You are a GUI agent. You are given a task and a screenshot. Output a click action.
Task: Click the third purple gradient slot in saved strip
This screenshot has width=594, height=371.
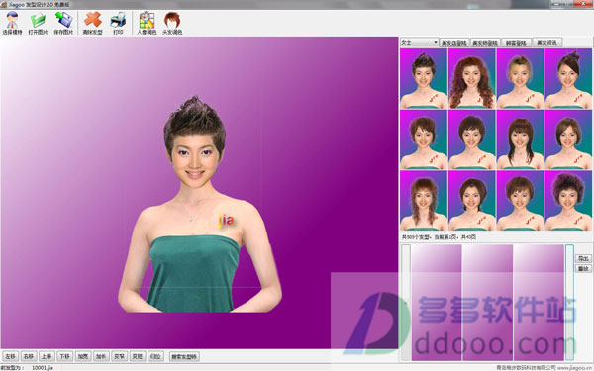click(539, 303)
